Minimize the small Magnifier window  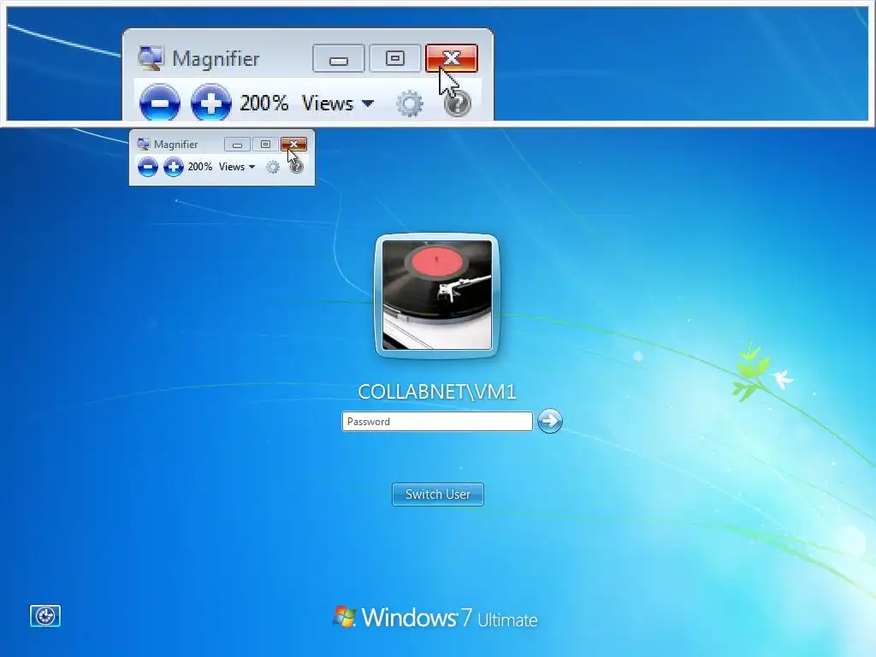coord(237,145)
